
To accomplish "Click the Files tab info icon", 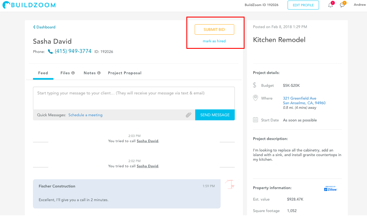I will 73,73.
